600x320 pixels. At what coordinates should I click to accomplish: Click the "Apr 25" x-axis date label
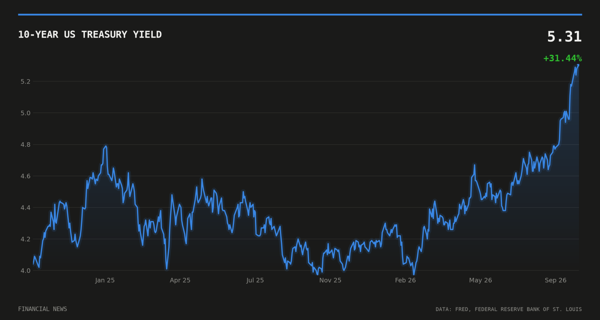[x=180, y=280]
